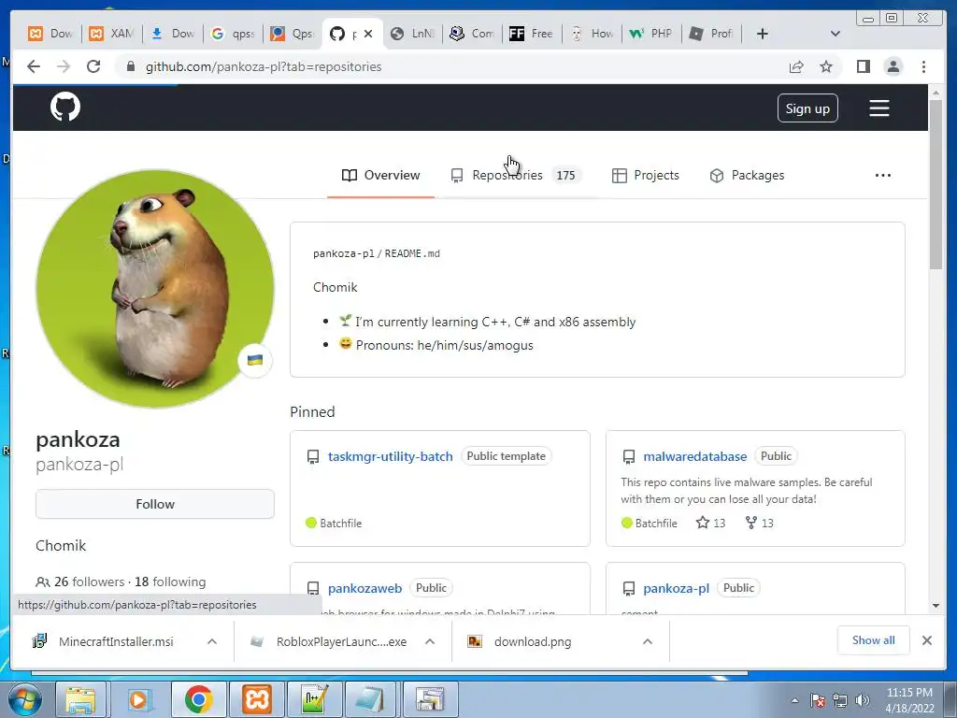Screen dimensions: 957x718
Task: Open the Notepad taskbar item
Action: click(372, 699)
